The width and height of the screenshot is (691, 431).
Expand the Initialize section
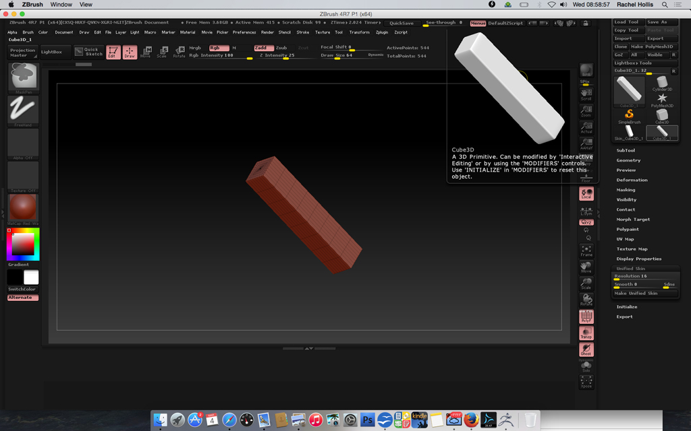[627, 307]
